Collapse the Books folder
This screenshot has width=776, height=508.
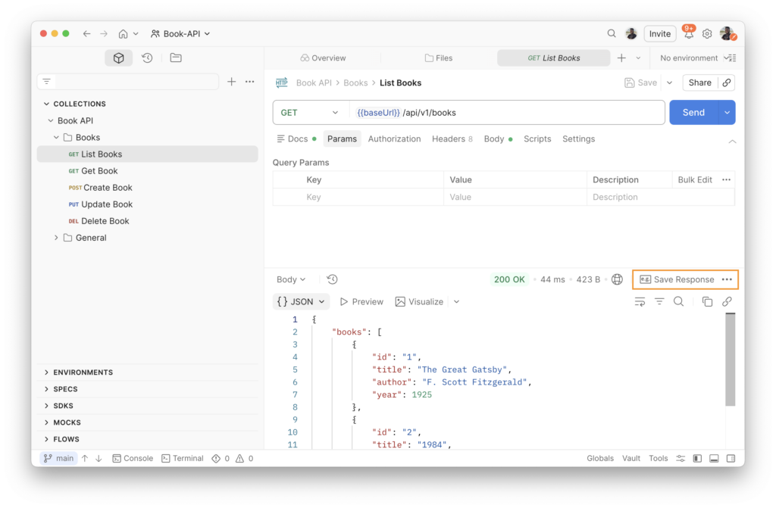pos(56,138)
